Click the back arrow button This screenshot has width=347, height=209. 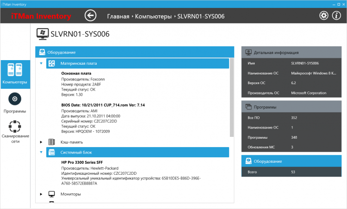90,16
